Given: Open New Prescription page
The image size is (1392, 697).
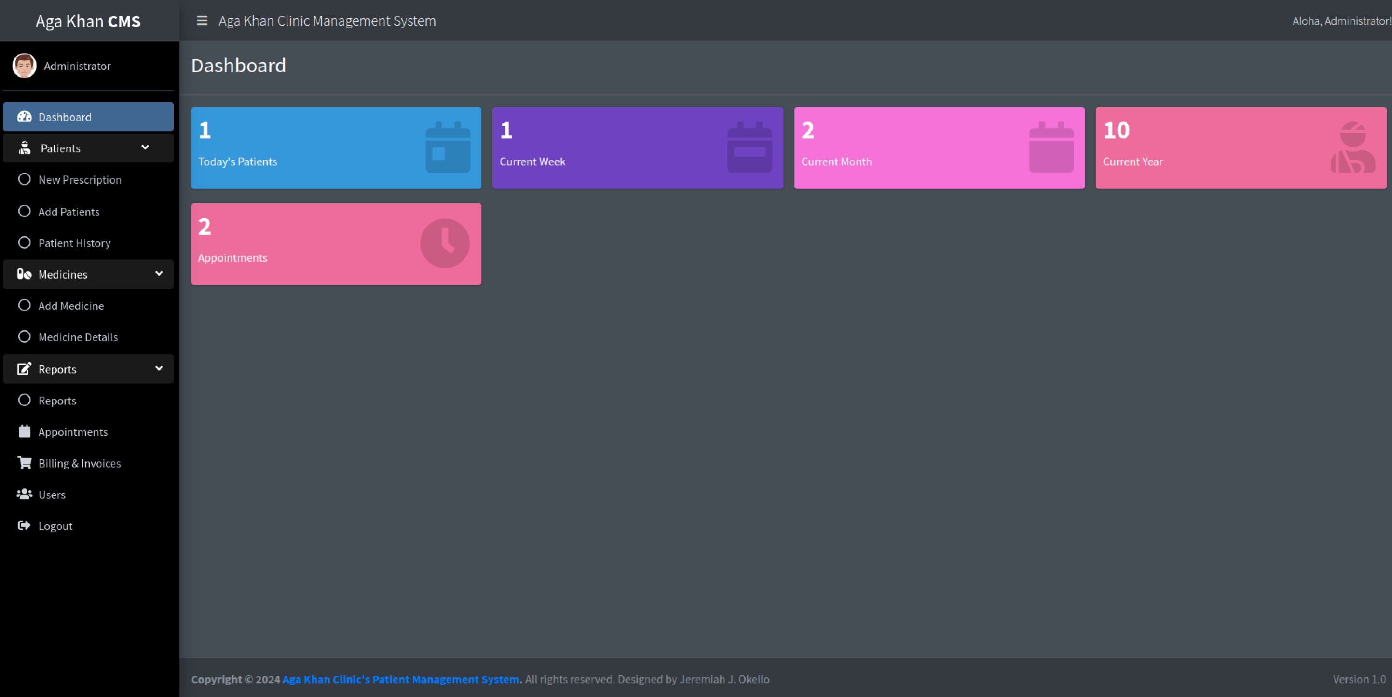Looking at the screenshot, I should tap(88, 180).
